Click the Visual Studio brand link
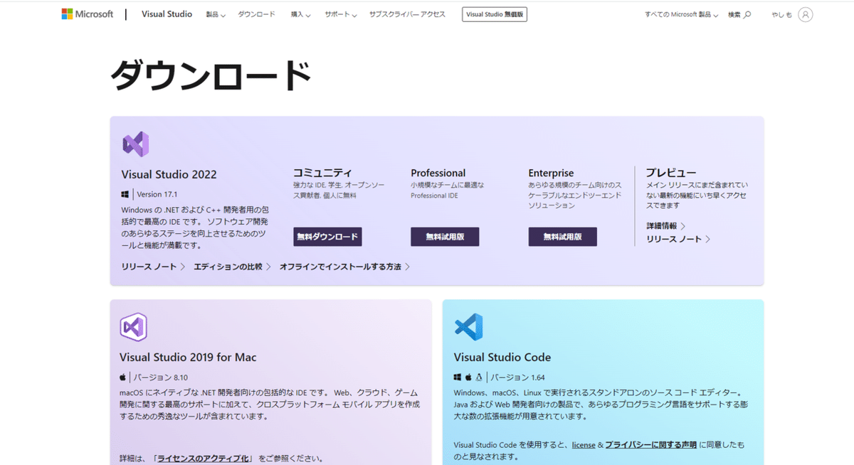 click(x=167, y=14)
